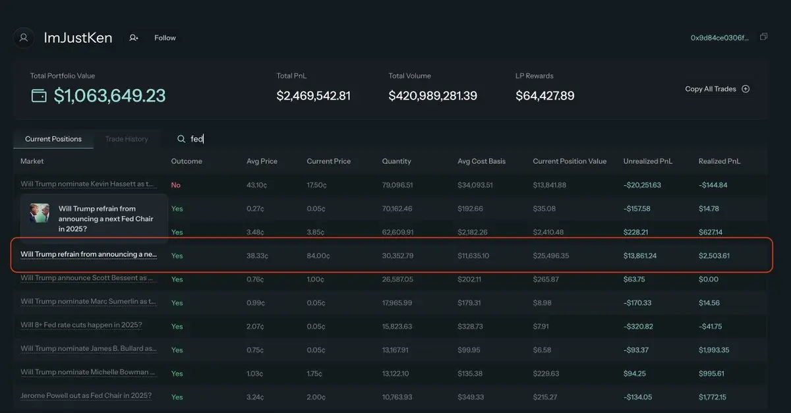791x413 pixels.
Task: Click the Trump Fed Chair market thumbnail
Action: click(x=40, y=213)
